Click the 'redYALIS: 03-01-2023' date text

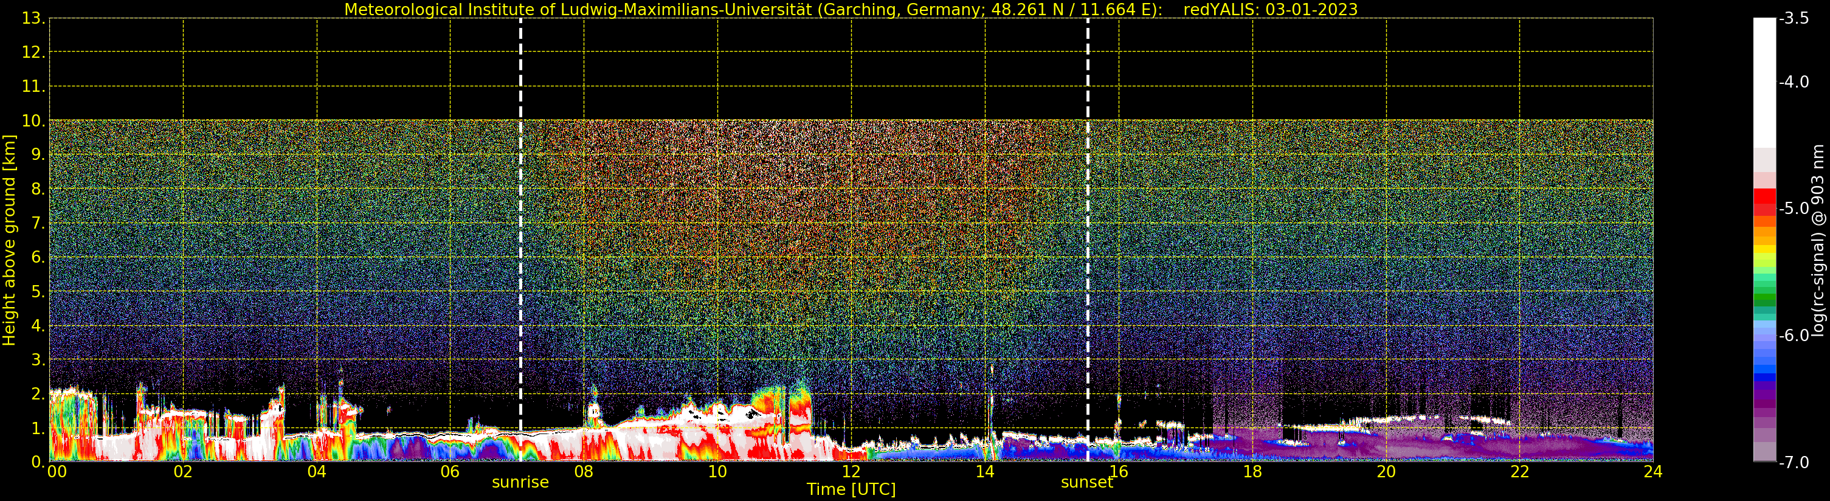click(x=1270, y=9)
